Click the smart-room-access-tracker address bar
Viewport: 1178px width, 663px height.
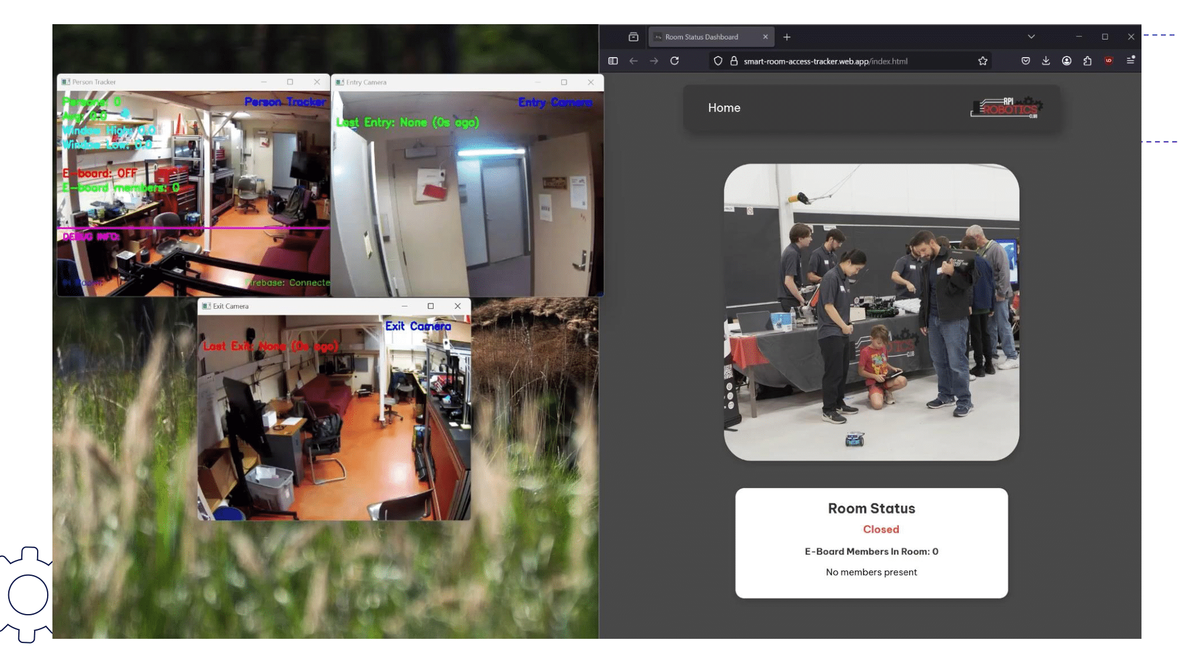(825, 61)
